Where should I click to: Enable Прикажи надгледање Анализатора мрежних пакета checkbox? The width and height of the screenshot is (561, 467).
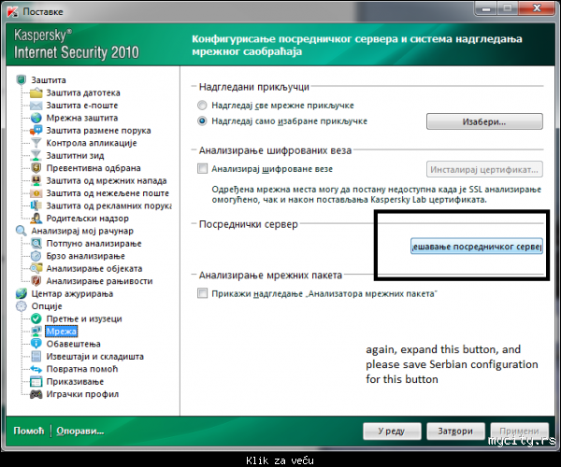point(203,293)
